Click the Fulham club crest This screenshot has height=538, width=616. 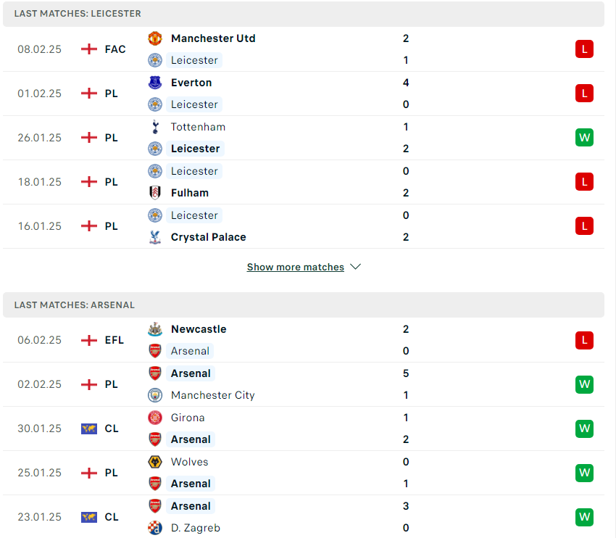click(155, 193)
